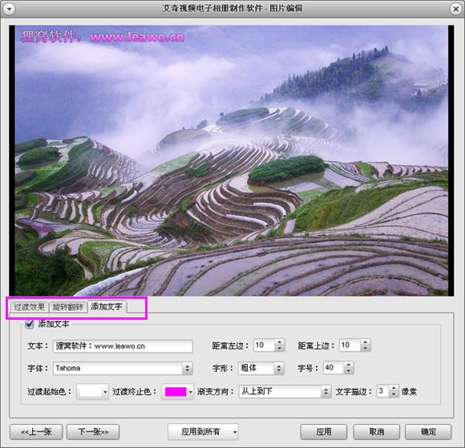Switch to the 旋转翻转 tab

67,307
